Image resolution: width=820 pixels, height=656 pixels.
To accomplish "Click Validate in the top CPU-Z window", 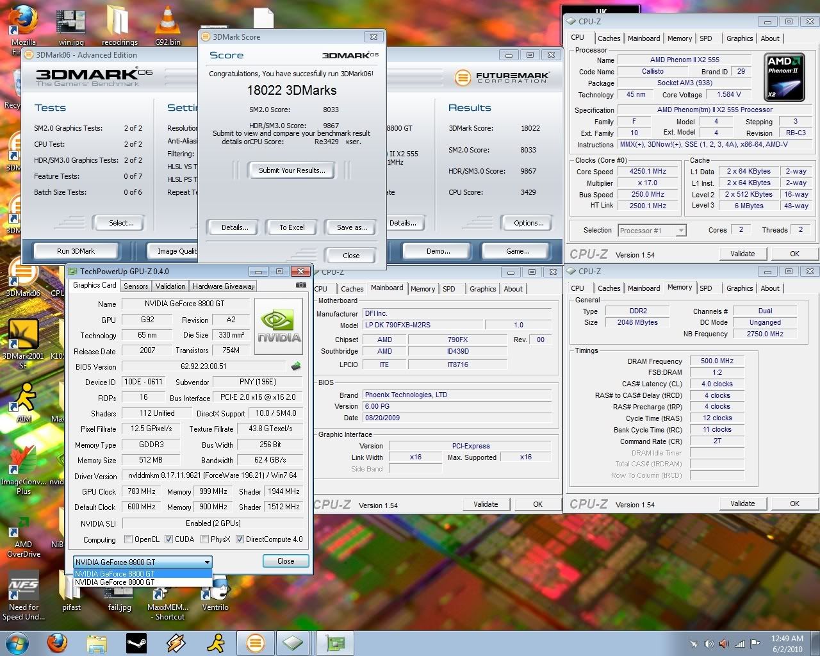I will (742, 254).
